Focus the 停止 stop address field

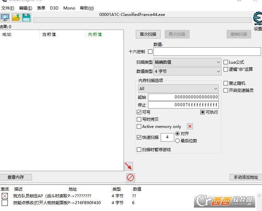coord(183,105)
